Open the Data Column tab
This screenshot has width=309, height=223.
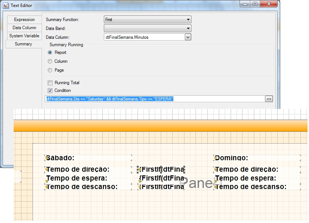pyautogui.click(x=24, y=28)
